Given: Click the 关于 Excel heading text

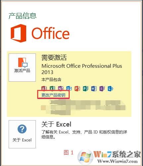Looking at the screenshot, I should [x=56, y=124].
